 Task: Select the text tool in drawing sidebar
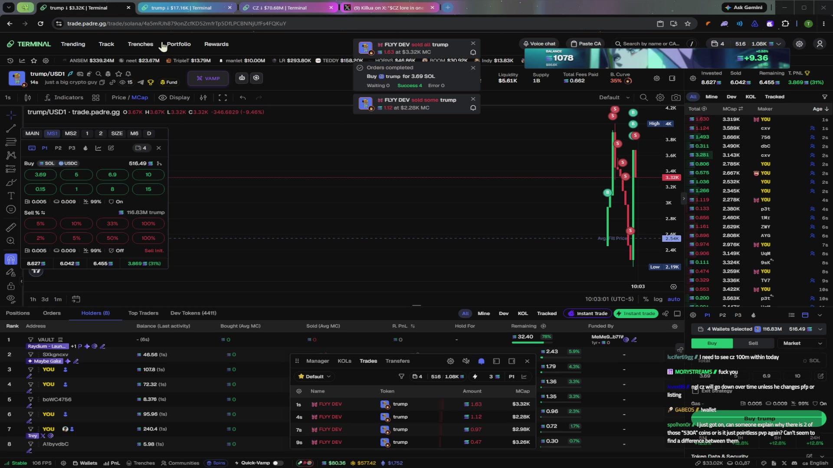11,196
